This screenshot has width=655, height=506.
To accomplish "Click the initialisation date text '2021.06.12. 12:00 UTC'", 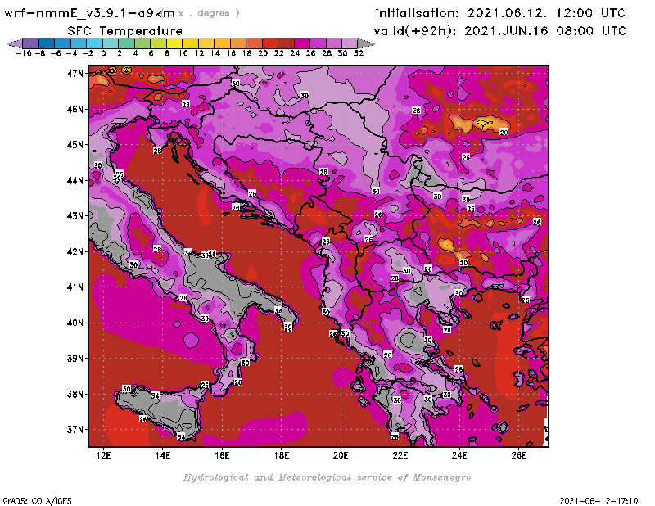I will tap(546, 13).
